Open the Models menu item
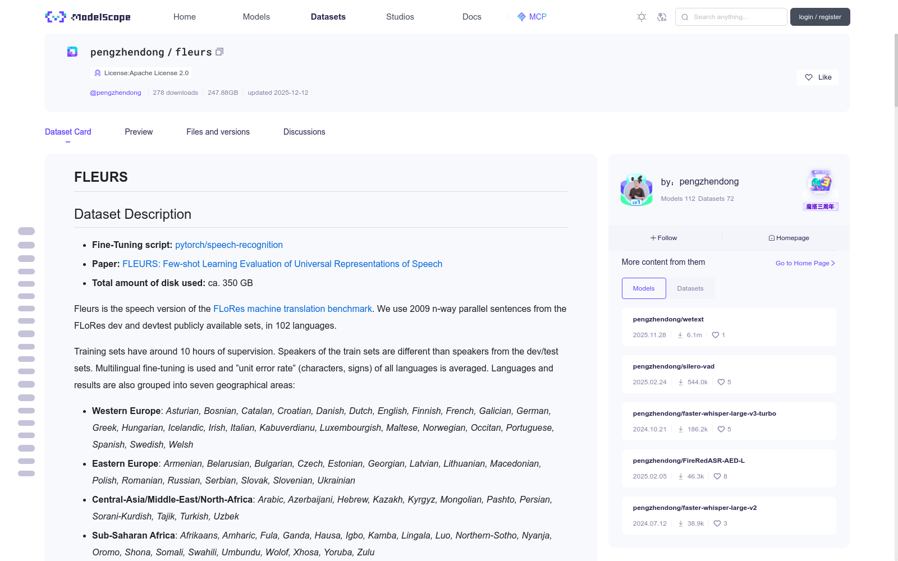This screenshot has width=898, height=561. click(x=256, y=17)
